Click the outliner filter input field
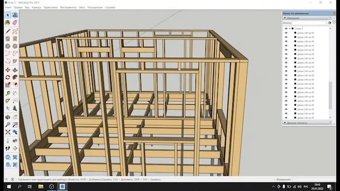This screenshot has height=191, width=340. [309, 23]
